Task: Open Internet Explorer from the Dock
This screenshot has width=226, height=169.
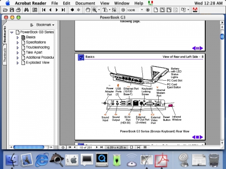Action: tap(42, 160)
